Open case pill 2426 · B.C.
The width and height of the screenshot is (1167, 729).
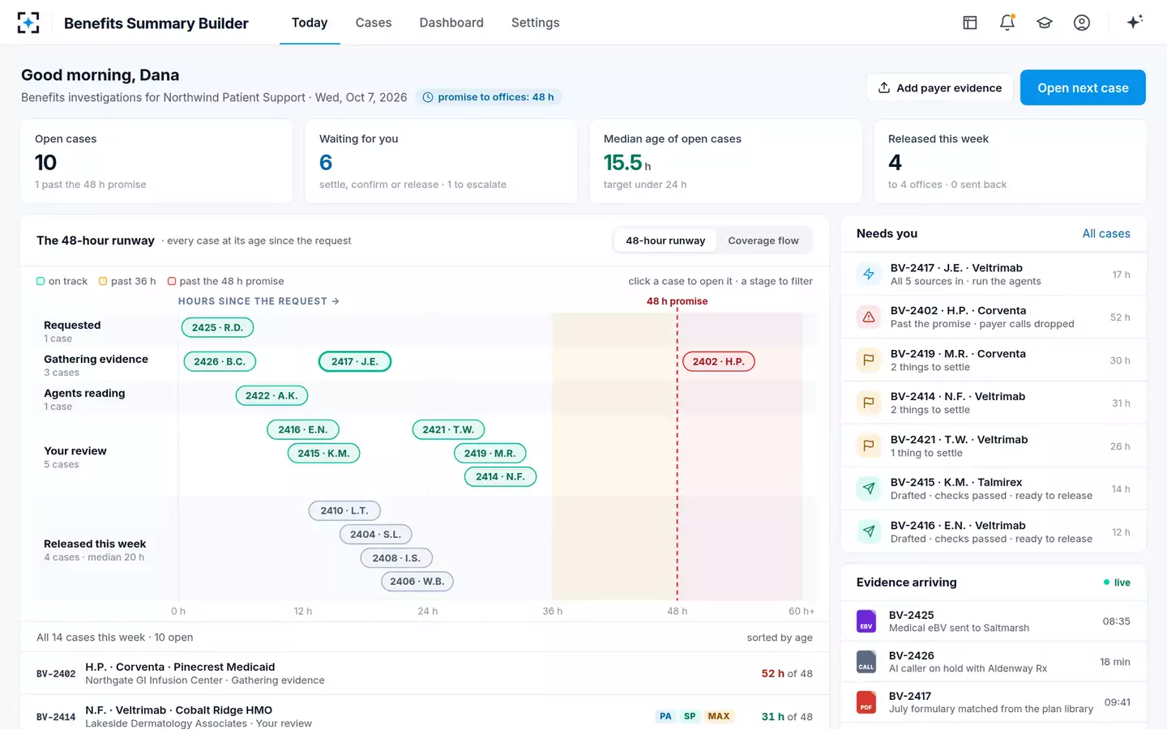[220, 361]
